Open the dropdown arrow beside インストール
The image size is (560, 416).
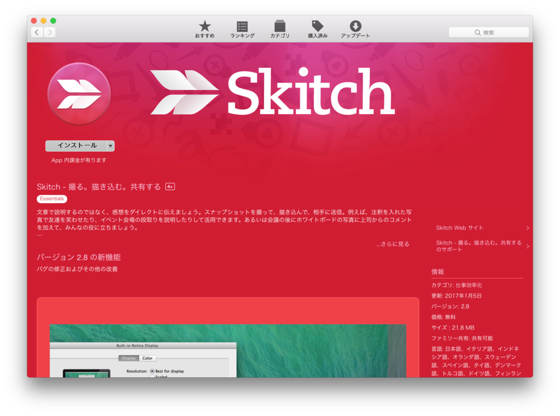(110, 146)
